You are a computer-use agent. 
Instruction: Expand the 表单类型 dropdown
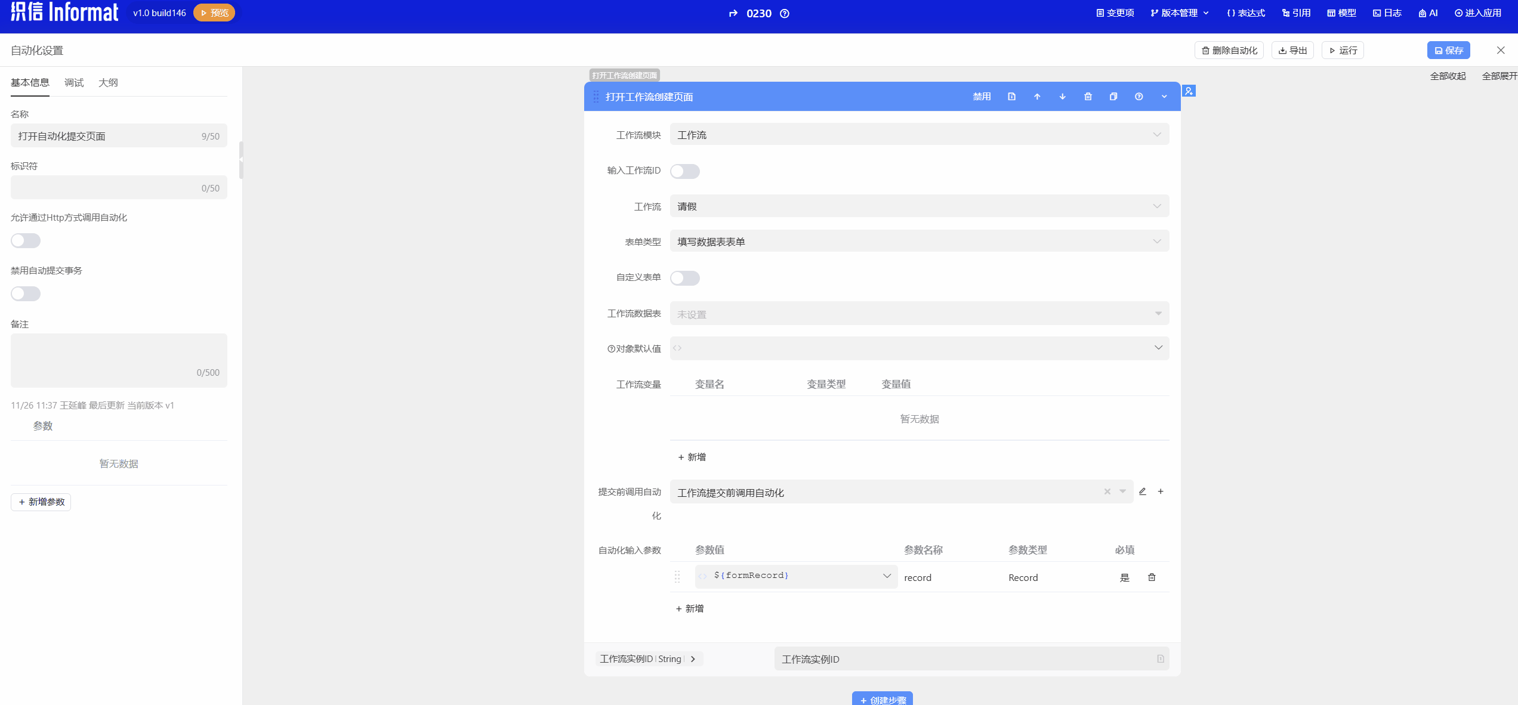[x=919, y=242]
